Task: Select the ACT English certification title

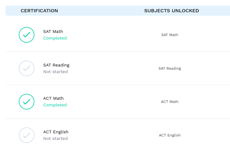Action: 56,132
